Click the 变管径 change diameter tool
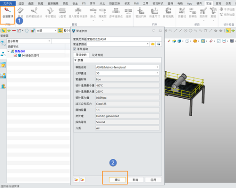Viewport: 236px width, 188px height. tap(182, 13)
